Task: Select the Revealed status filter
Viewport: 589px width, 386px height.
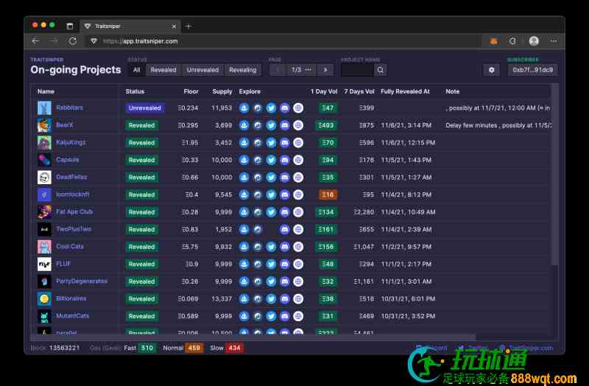Action: (x=163, y=70)
